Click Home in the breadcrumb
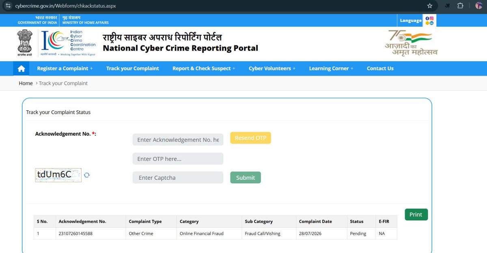The width and height of the screenshot is (487, 253). point(26,83)
